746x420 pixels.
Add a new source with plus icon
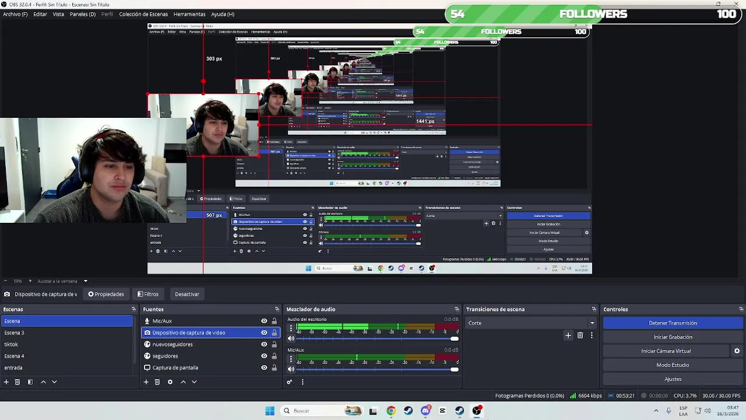coord(146,381)
